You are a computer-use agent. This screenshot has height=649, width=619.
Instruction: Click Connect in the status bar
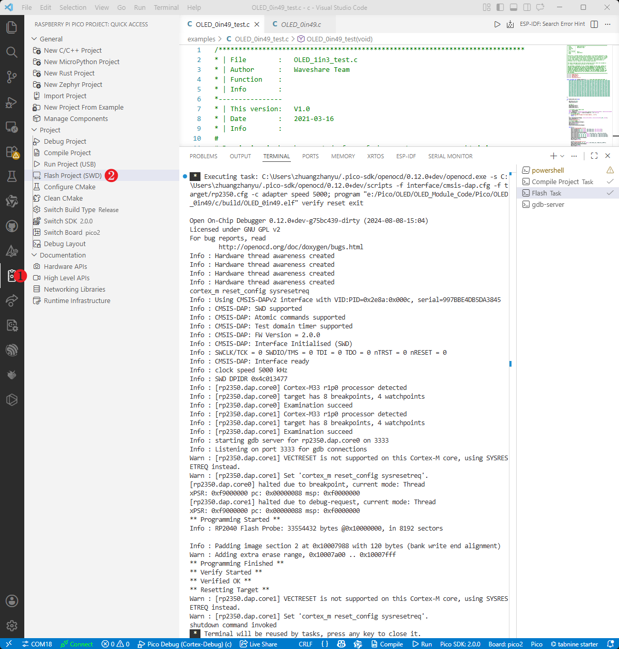pos(76,644)
